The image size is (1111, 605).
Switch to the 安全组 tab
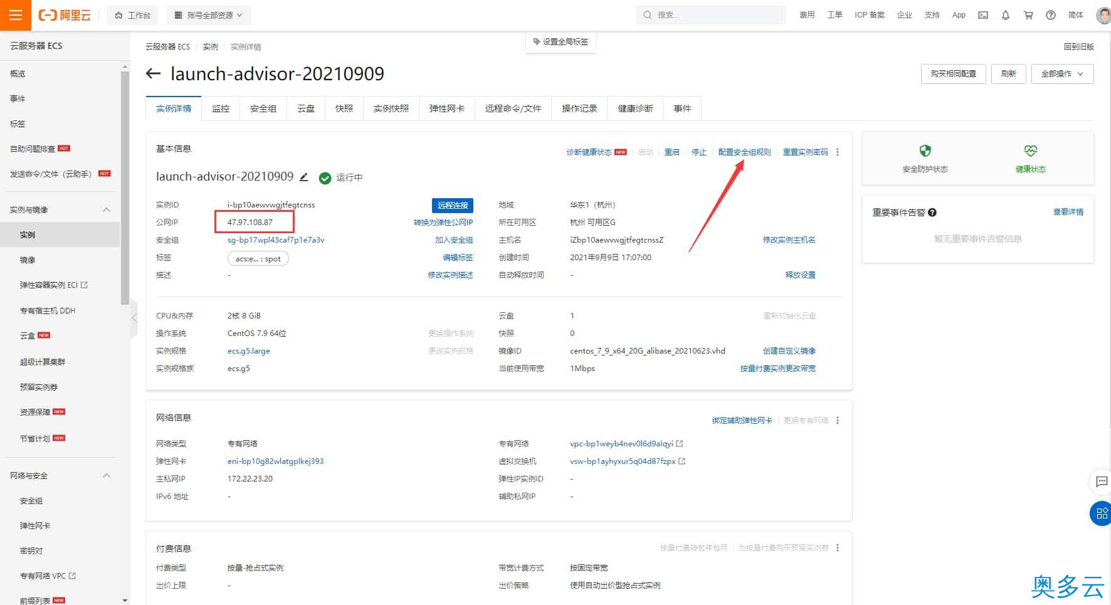[263, 108]
